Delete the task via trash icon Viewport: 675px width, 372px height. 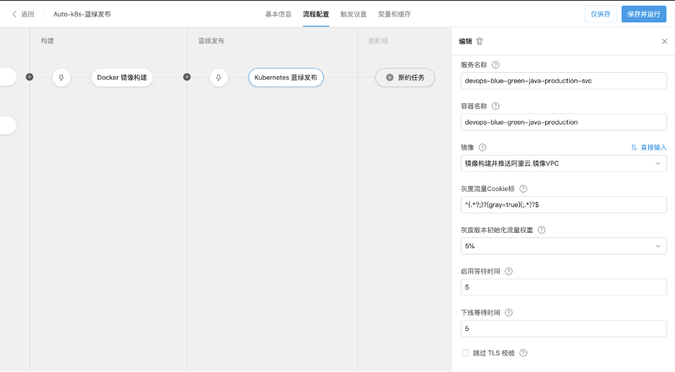coord(480,41)
